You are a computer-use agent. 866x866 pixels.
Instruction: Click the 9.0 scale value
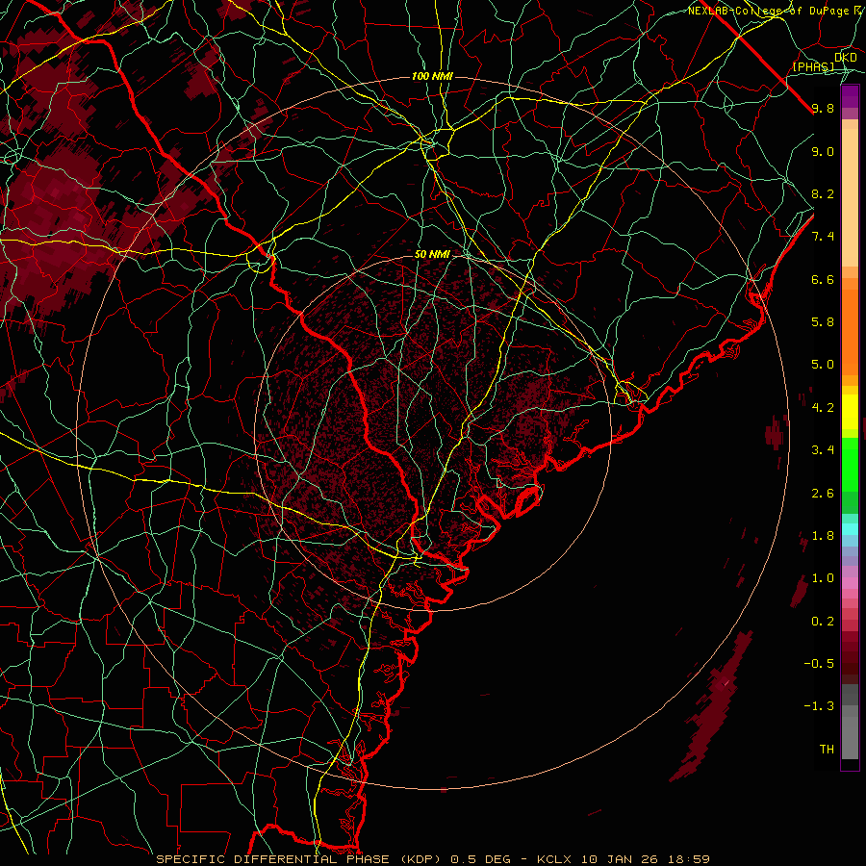pos(823,151)
